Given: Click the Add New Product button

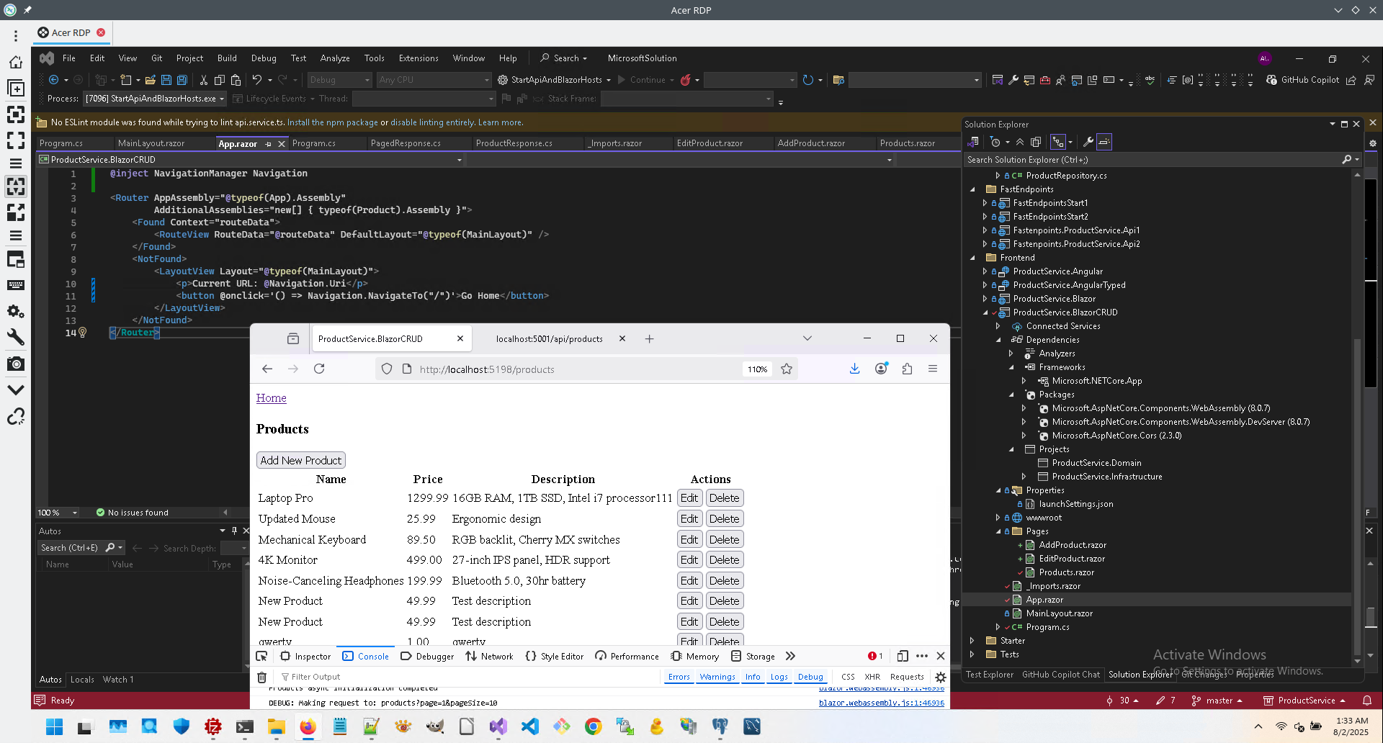Looking at the screenshot, I should [x=301, y=460].
